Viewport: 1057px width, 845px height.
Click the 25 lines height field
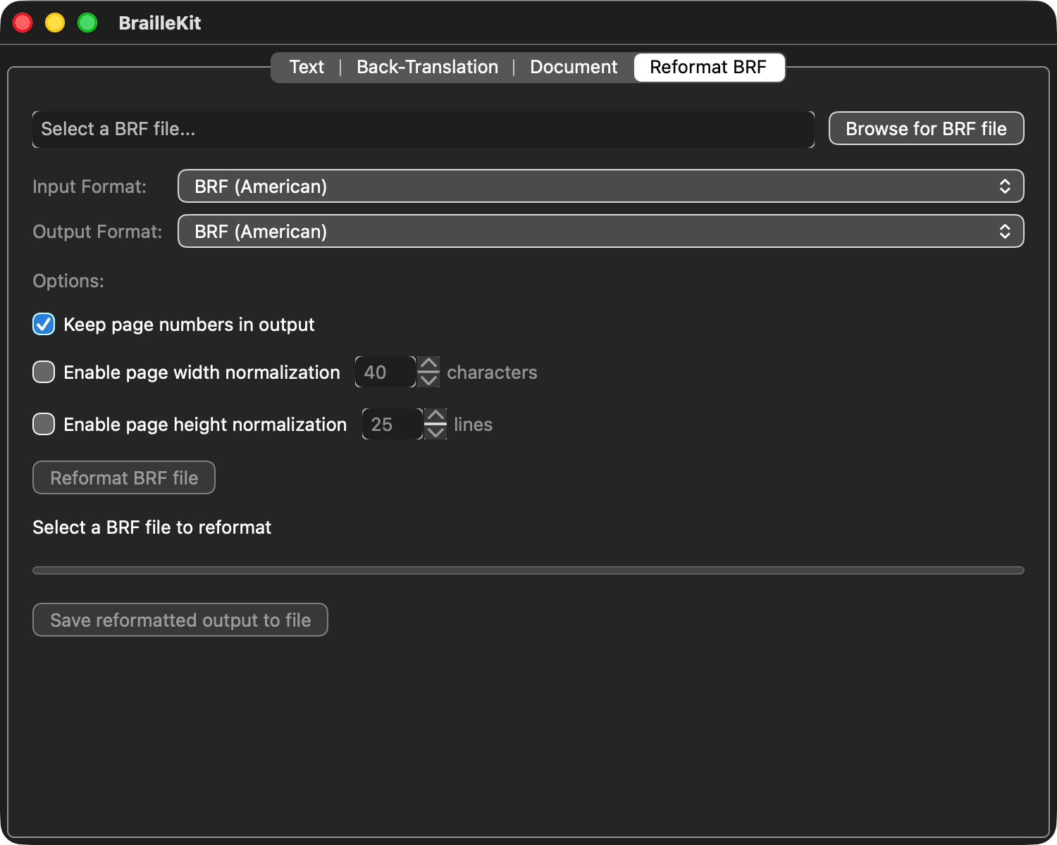pyautogui.click(x=392, y=425)
